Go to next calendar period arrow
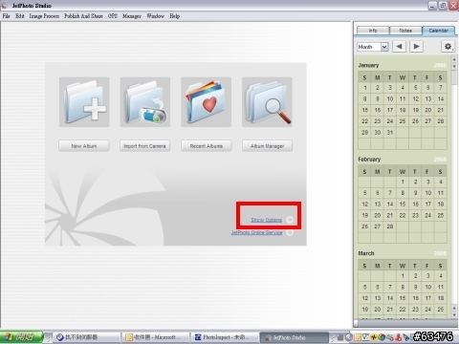The image size is (459, 344). 416,47
